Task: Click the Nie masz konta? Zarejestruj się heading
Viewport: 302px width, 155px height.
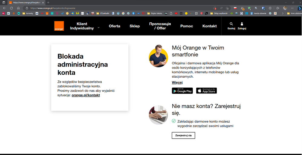Action: click(206, 110)
